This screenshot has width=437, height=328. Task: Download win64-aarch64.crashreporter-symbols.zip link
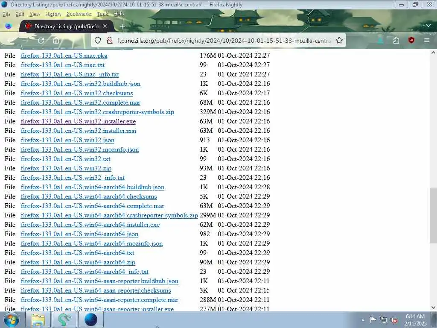pyautogui.click(x=109, y=215)
